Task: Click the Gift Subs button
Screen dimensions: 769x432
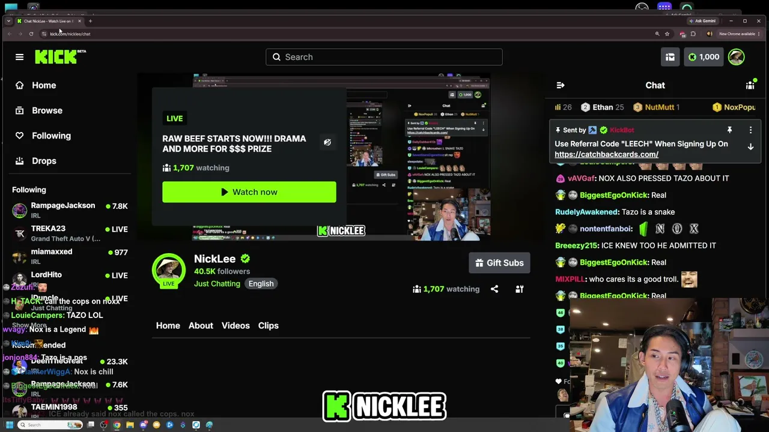Action: [499, 263]
